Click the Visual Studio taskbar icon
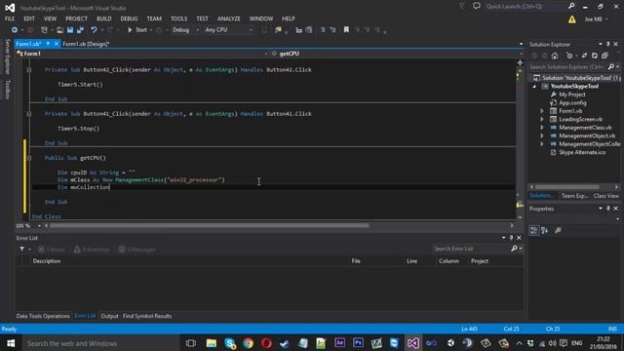Viewport: 624px width, 351px height. coord(413,343)
